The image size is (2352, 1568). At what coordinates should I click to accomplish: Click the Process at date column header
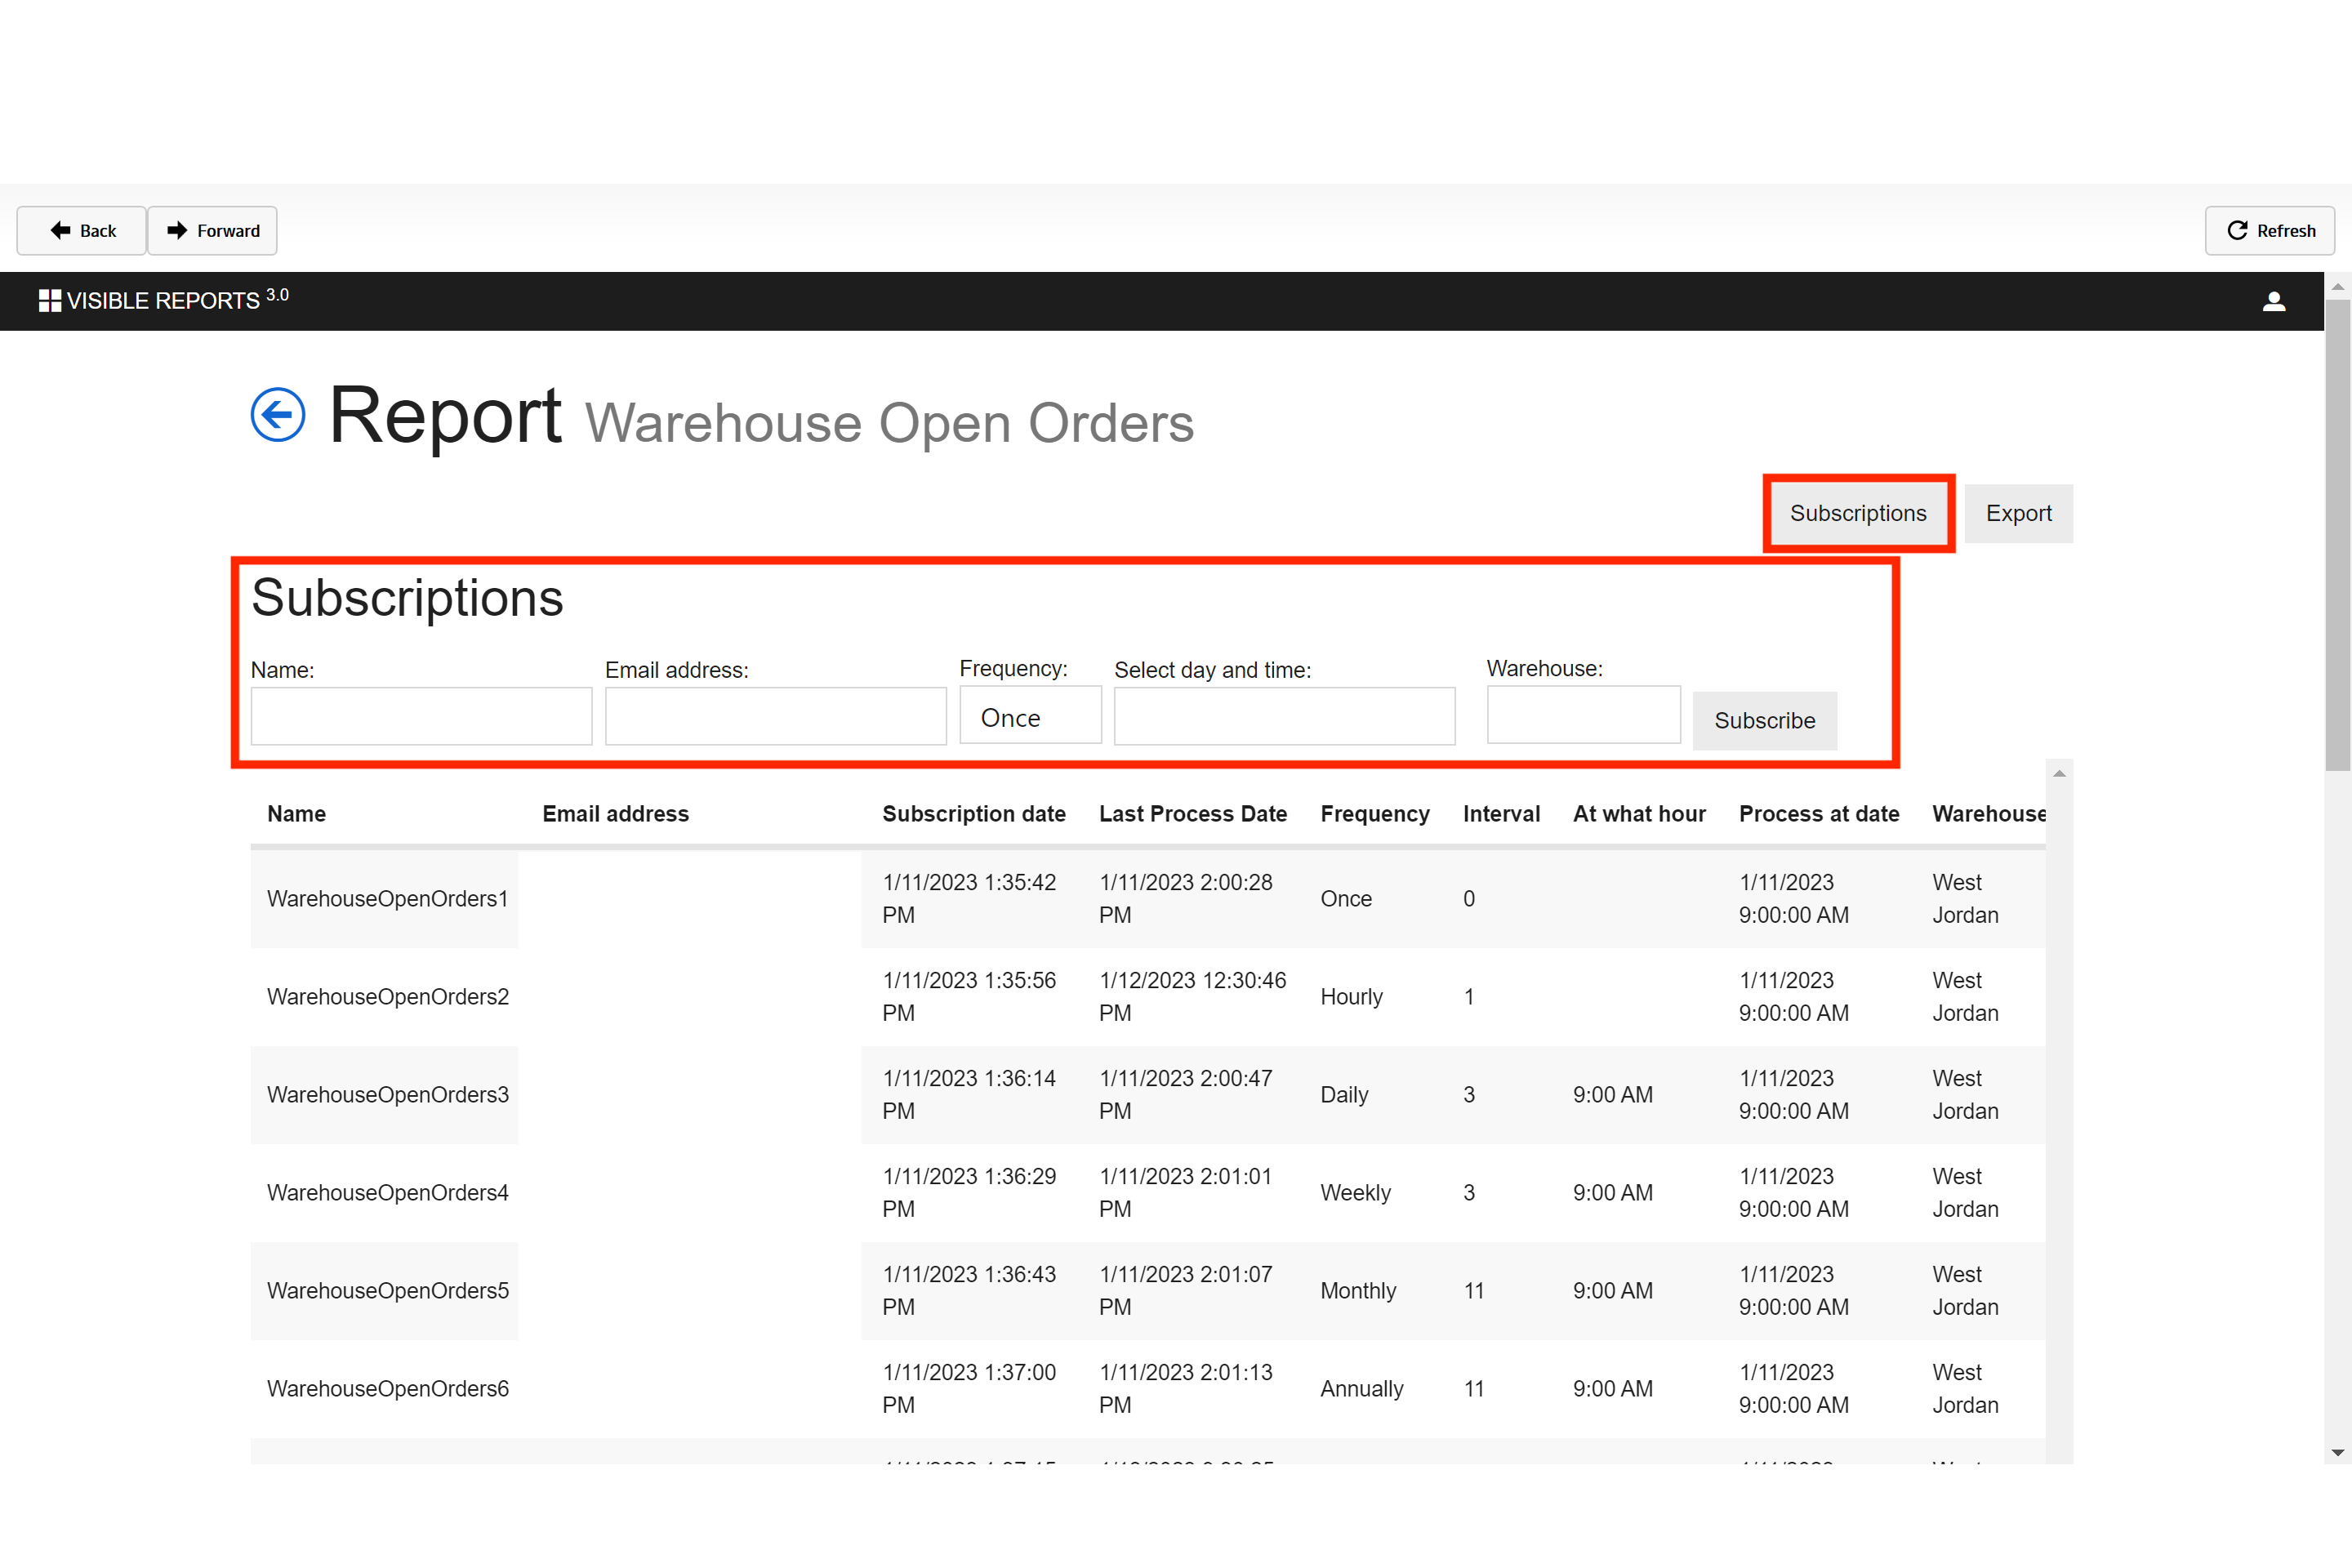tap(1819, 814)
